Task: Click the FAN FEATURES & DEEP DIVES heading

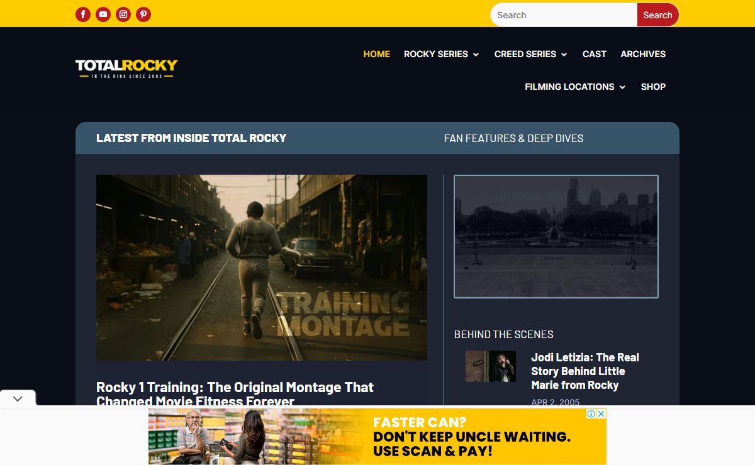Action: pos(514,138)
